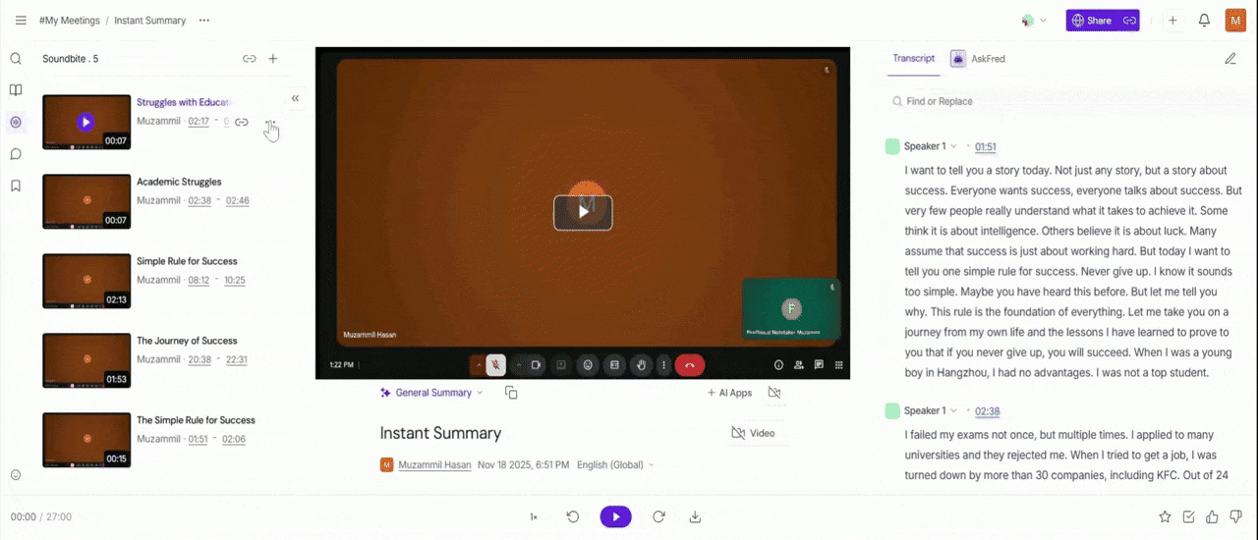Go to #My Meetings breadcrumb
1258x540 pixels.
click(69, 20)
